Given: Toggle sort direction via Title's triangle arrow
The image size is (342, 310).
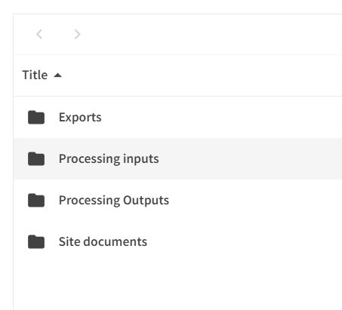Looking at the screenshot, I should [58, 75].
